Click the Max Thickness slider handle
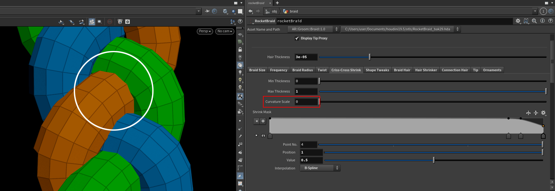Screen dimensions: 555x191 click(546, 91)
